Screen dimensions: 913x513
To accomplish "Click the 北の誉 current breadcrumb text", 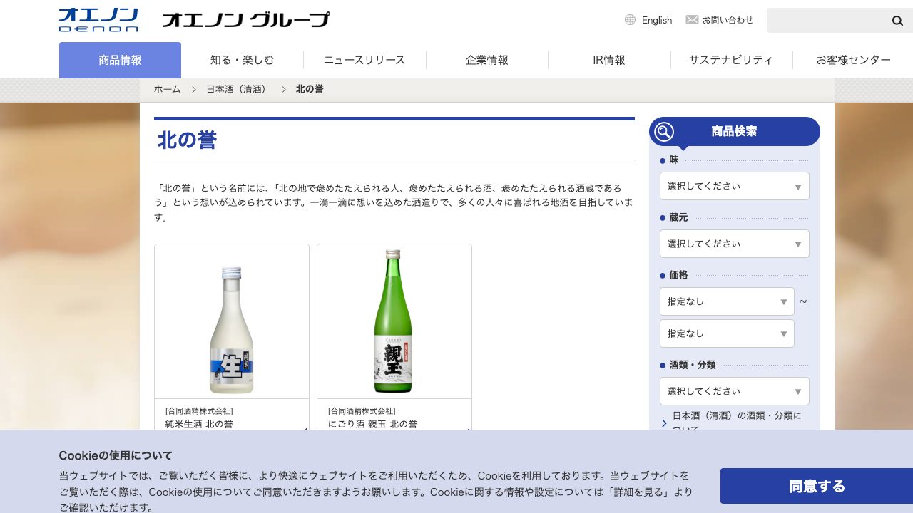I will coord(310,89).
